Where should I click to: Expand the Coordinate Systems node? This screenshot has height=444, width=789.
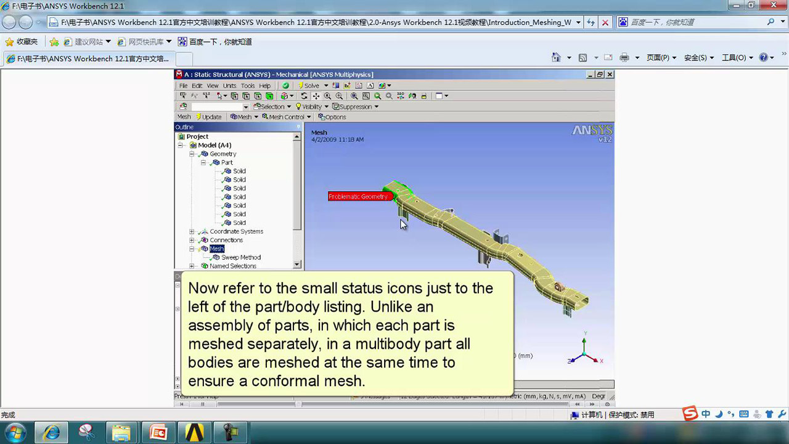pyautogui.click(x=192, y=232)
